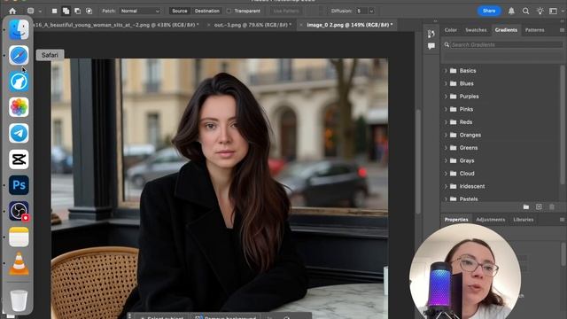567x319 pixels.
Task: Open the Patch mode Normal dropdown
Action: click(x=140, y=11)
